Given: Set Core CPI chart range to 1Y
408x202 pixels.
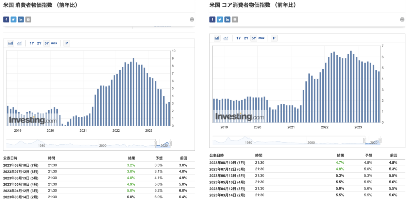Looking at the screenshot, I should [239, 38].
